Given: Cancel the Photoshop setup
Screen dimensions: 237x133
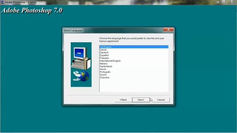Looking at the screenshot, I should [x=161, y=100].
